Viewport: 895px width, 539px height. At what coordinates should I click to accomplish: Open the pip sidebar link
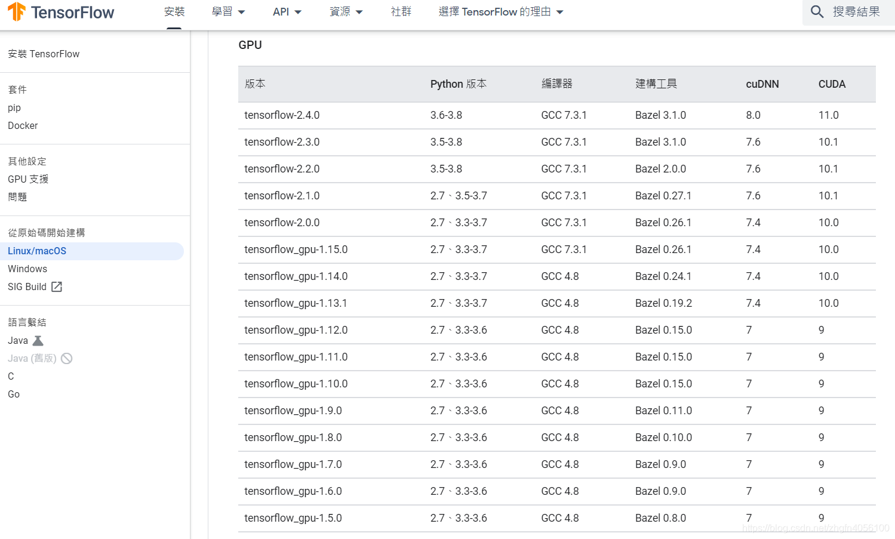[x=14, y=108]
